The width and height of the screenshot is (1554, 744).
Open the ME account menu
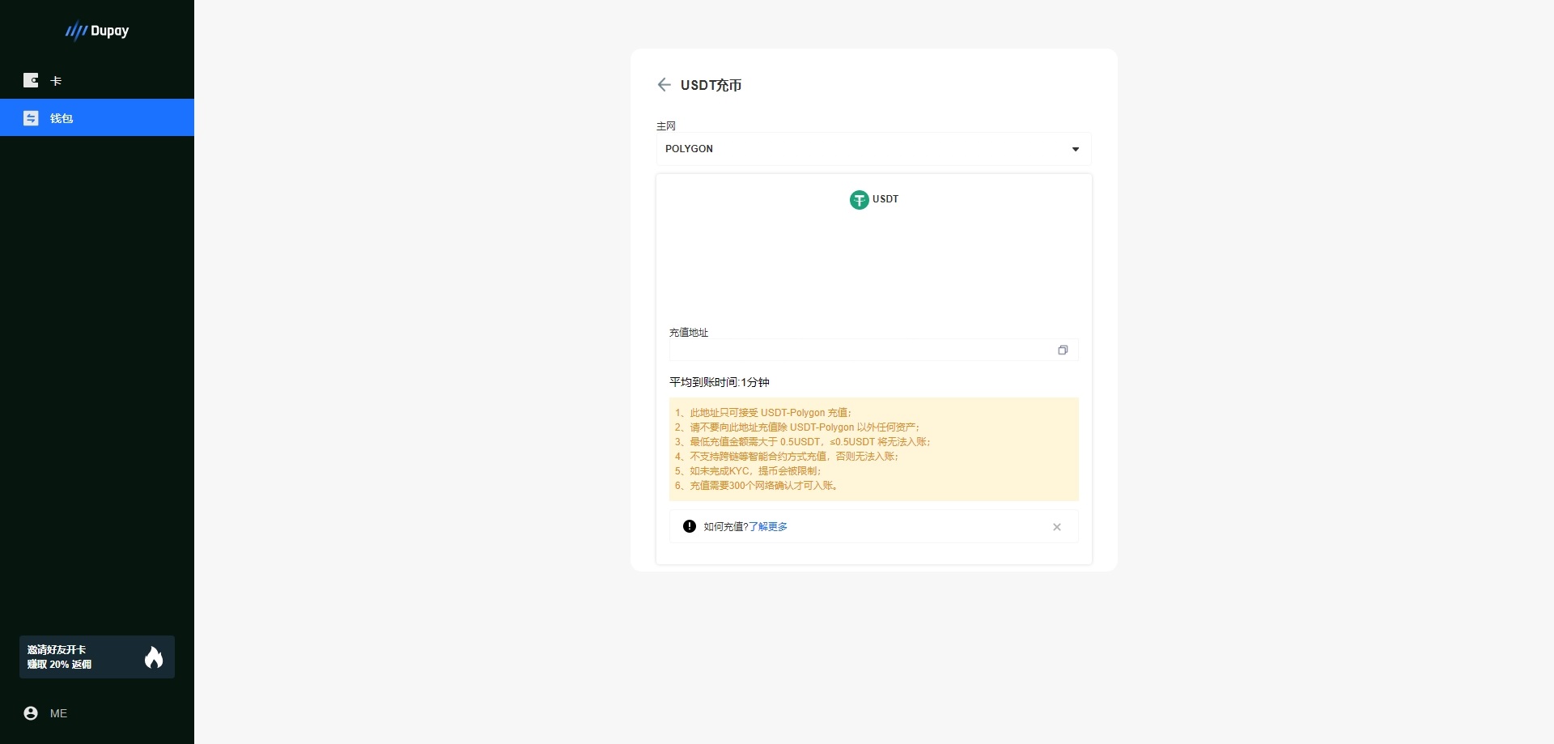(x=97, y=713)
